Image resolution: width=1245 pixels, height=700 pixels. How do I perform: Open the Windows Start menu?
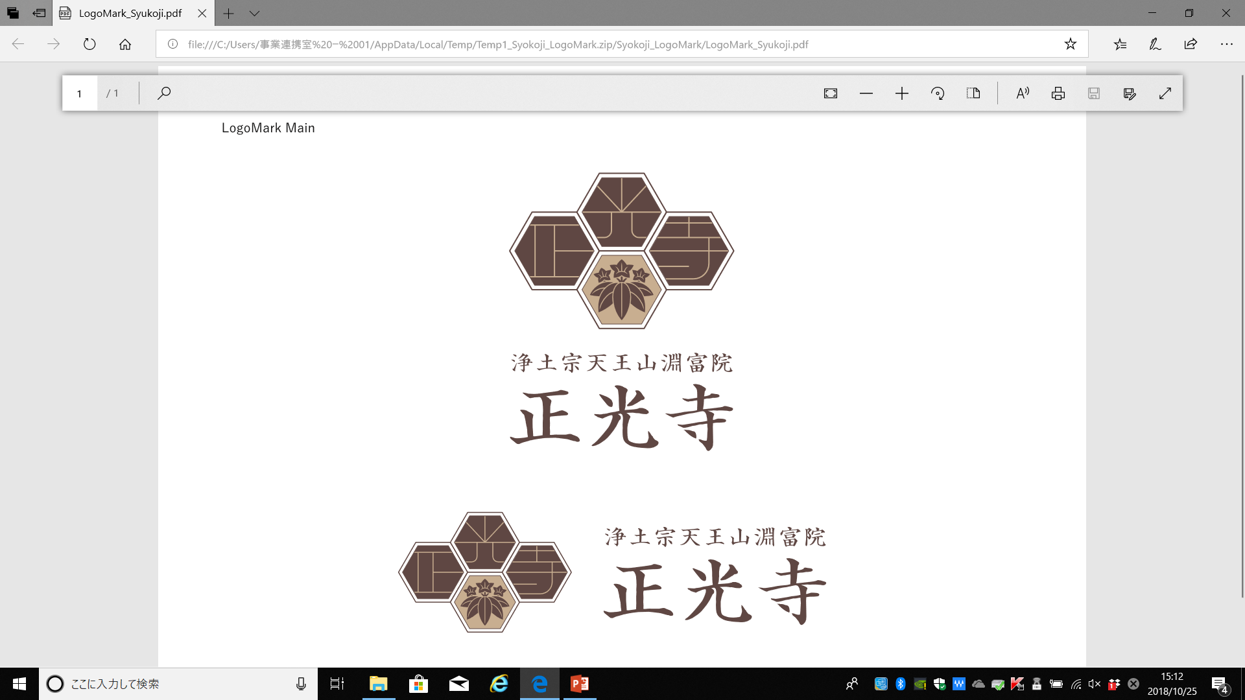pyautogui.click(x=19, y=684)
